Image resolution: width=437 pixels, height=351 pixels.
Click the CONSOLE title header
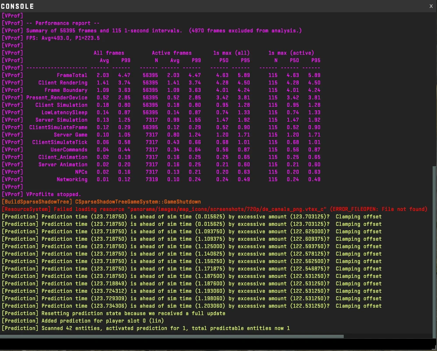click(x=17, y=6)
